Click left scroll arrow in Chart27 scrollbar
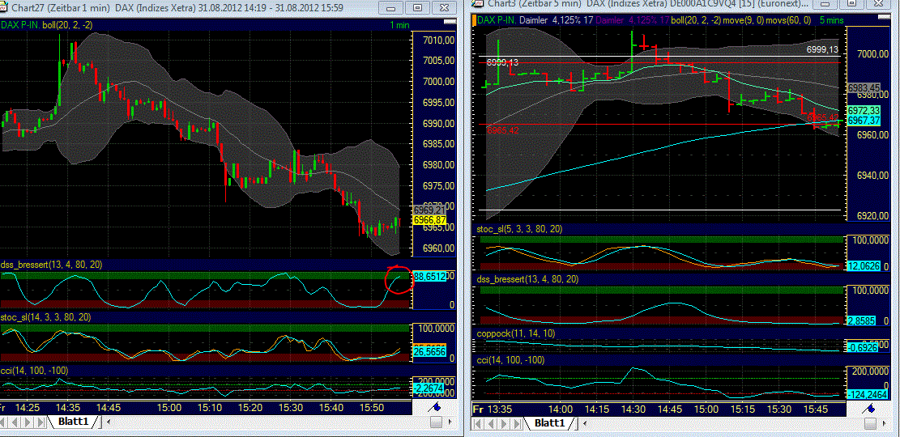Screen dimensions: 900x437 coord(109,422)
